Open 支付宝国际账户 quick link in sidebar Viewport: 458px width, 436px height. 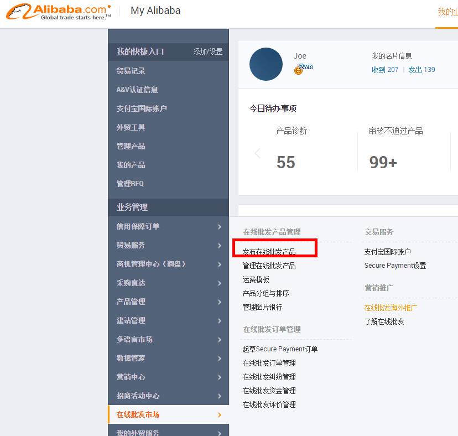pyautogui.click(x=142, y=108)
